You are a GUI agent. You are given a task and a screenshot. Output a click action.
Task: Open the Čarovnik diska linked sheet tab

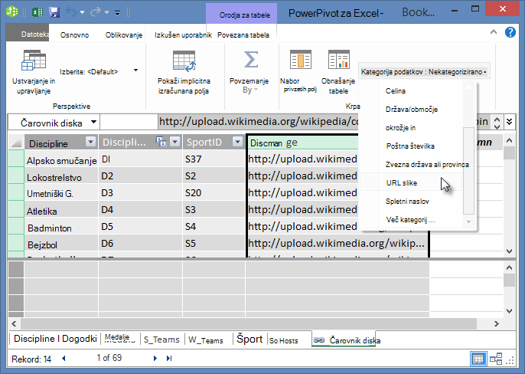point(345,340)
